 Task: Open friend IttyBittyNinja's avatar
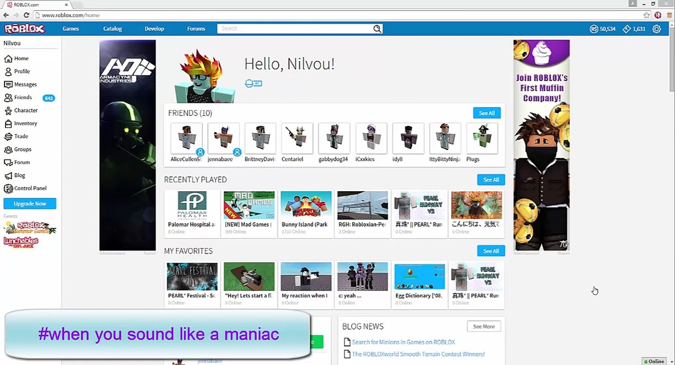[445, 138]
